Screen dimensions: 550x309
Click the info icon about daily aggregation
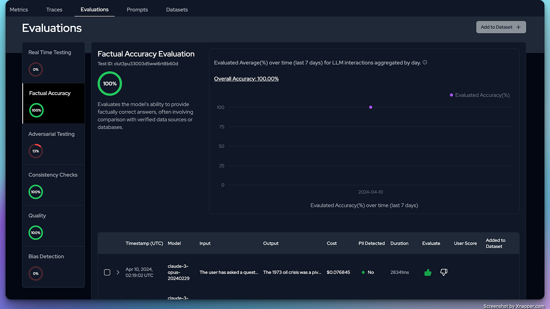(425, 62)
